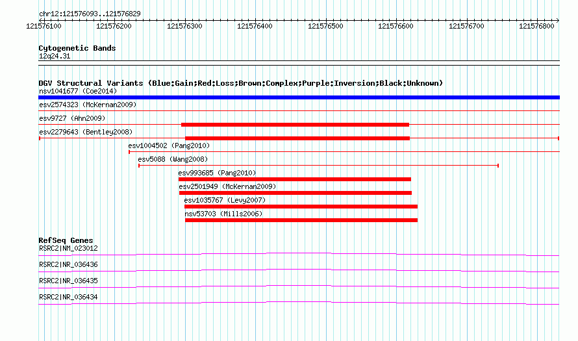Screen dimensions: 578x341
Task: Select the 12q24.31 band label
Action: (x=55, y=56)
